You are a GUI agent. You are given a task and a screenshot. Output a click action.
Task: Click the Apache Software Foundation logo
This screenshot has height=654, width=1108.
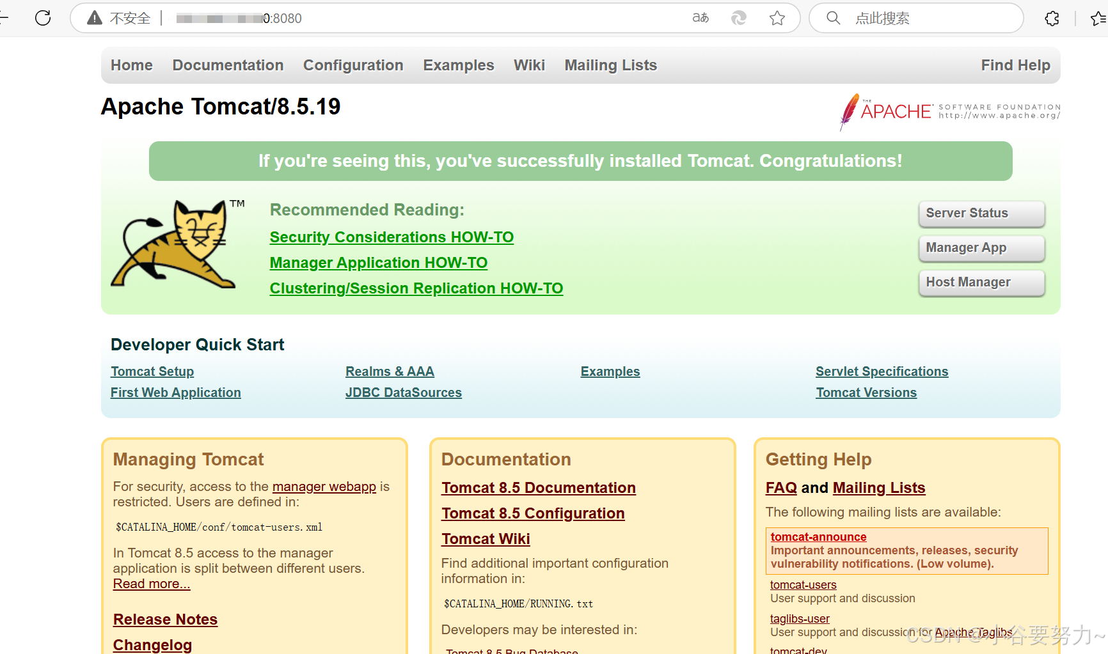950,112
